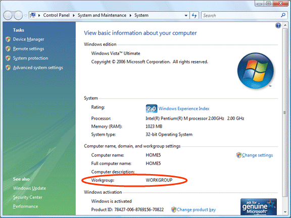Click the 32-bit Operating System text
The image size is (291, 218).
pyautogui.click(x=169, y=135)
